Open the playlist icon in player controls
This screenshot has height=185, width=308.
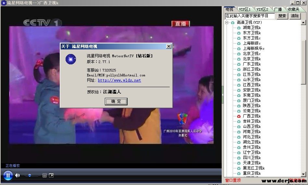click(x=44, y=176)
